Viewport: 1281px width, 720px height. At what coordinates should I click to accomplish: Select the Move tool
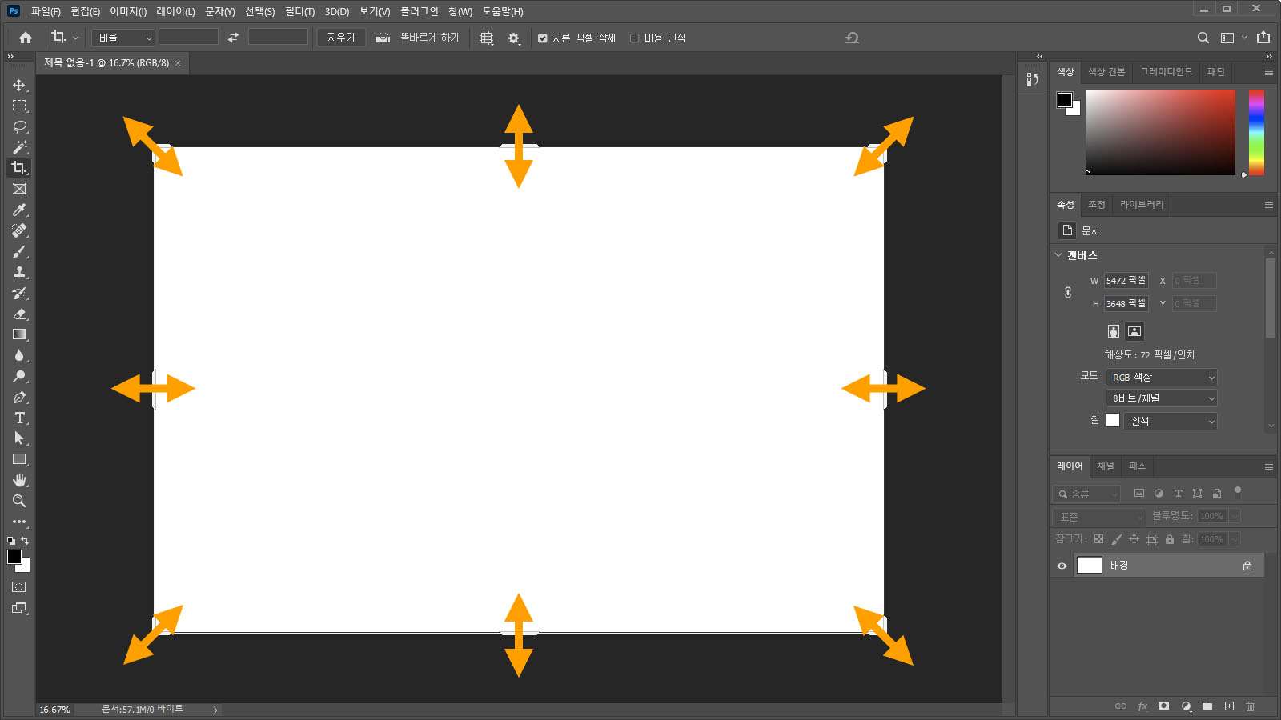[19, 85]
